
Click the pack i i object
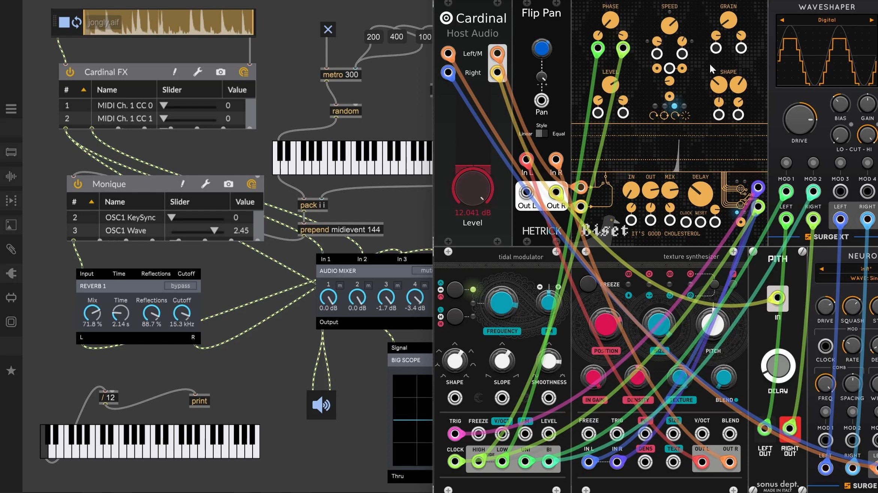pyautogui.click(x=313, y=205)
